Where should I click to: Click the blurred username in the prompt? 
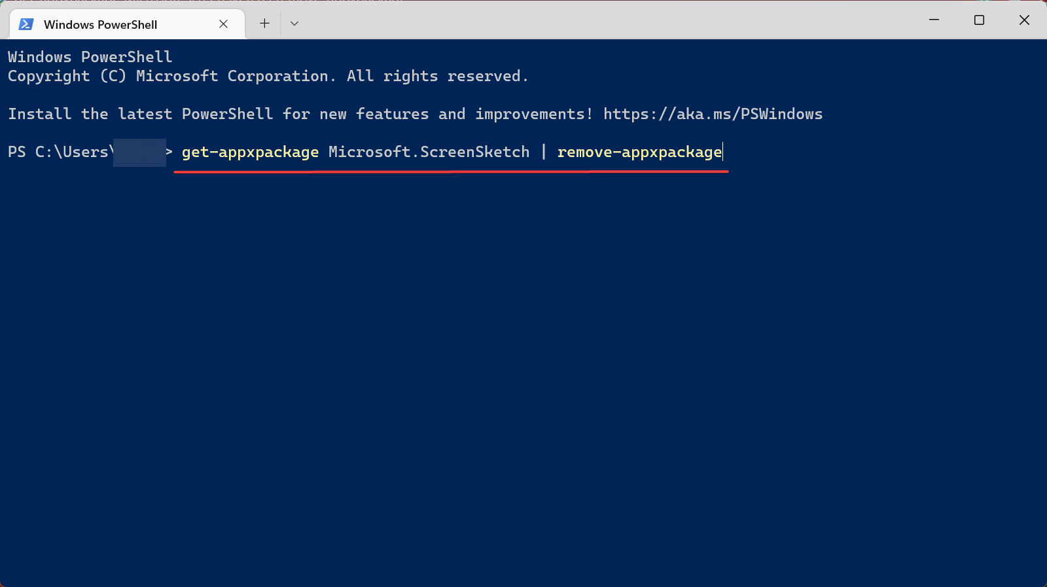139,152
